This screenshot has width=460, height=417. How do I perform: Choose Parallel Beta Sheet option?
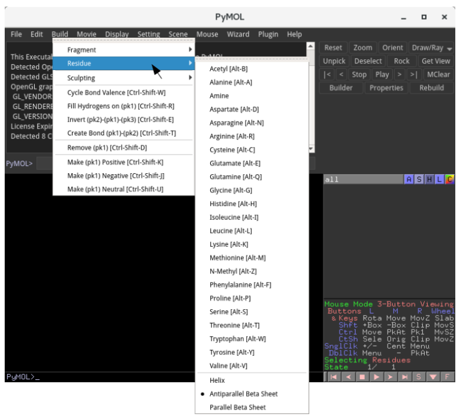tap(237, 407)
